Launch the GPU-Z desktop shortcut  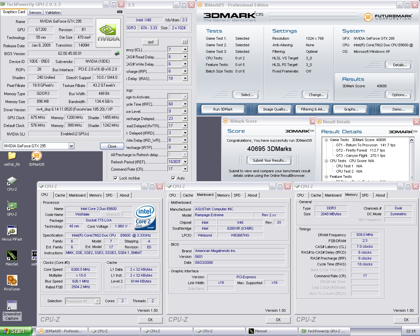(12, 206)
